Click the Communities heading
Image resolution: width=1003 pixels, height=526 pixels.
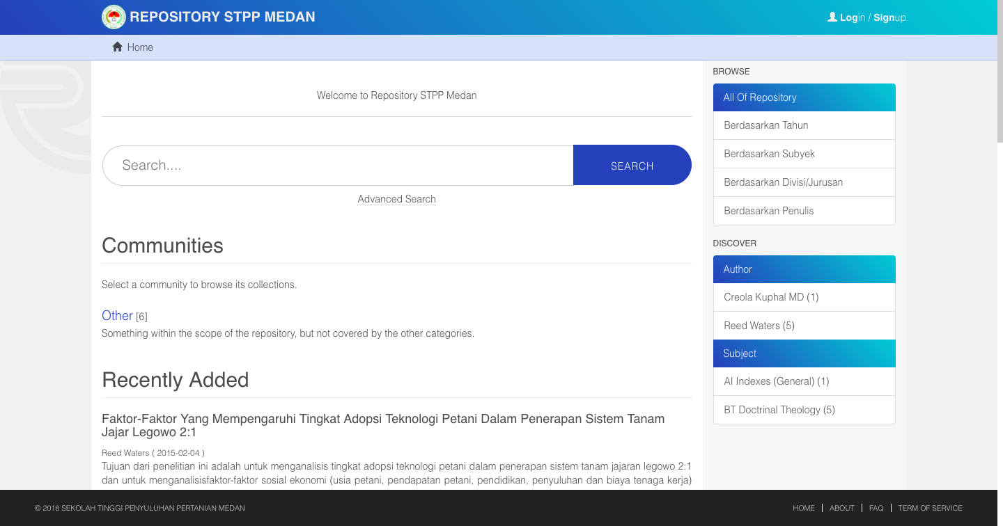(x=162, y=246)
